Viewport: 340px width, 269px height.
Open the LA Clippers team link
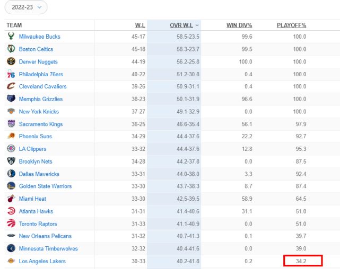(32, 149)
